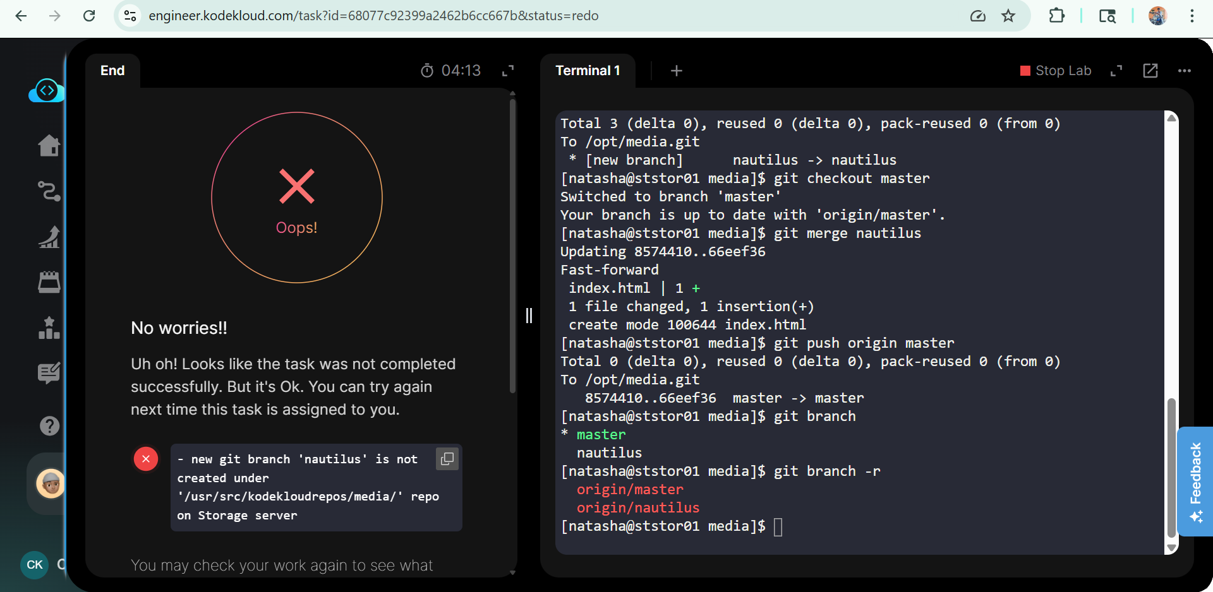Select the Terminal 1 tab

point(588,71)
